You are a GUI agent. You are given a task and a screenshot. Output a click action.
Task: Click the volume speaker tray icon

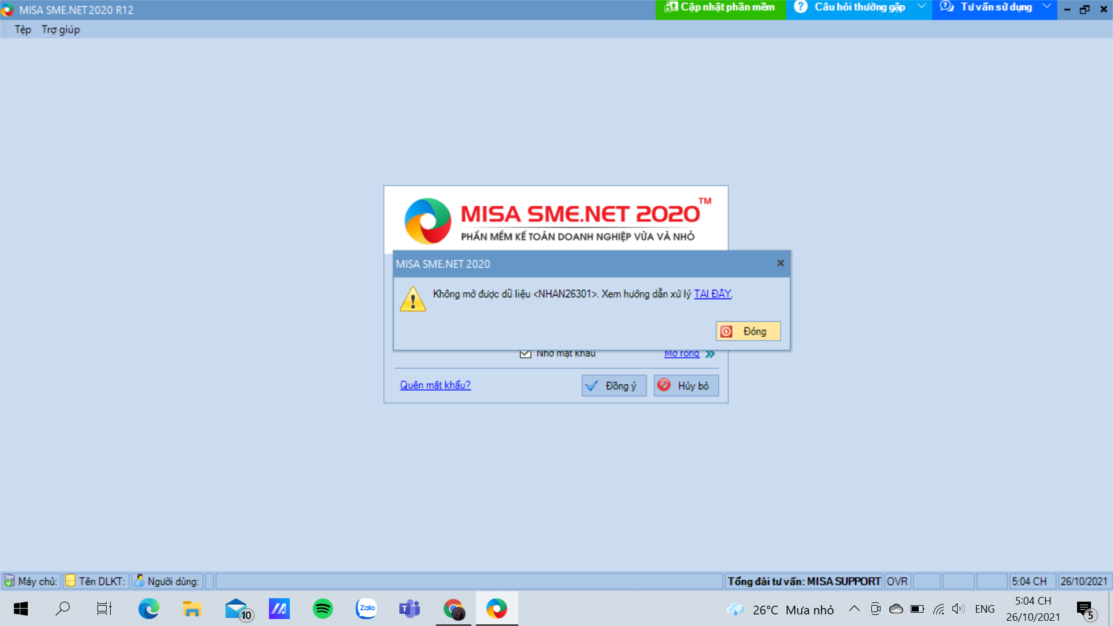point(959,609)
